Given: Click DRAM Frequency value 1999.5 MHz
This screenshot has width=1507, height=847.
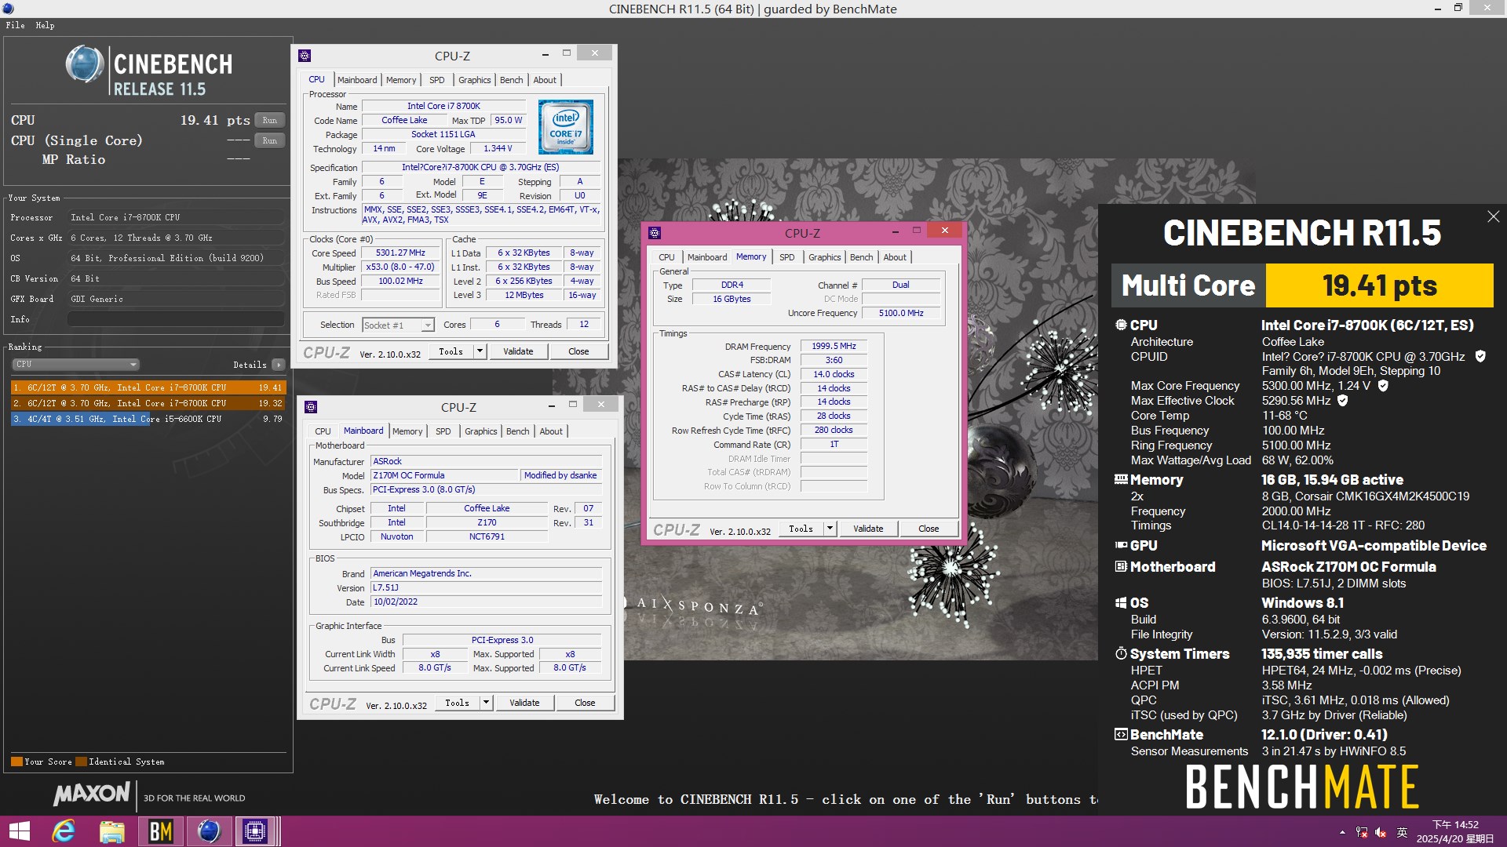Looking at the screenshot, I should coord(834,346).
